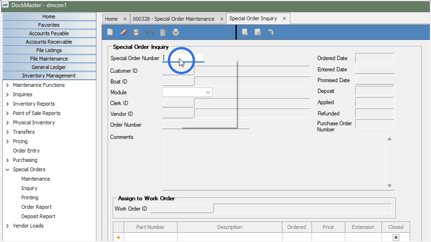
Task: Open the Favorites sidebar section
Action: click(49, 25)
